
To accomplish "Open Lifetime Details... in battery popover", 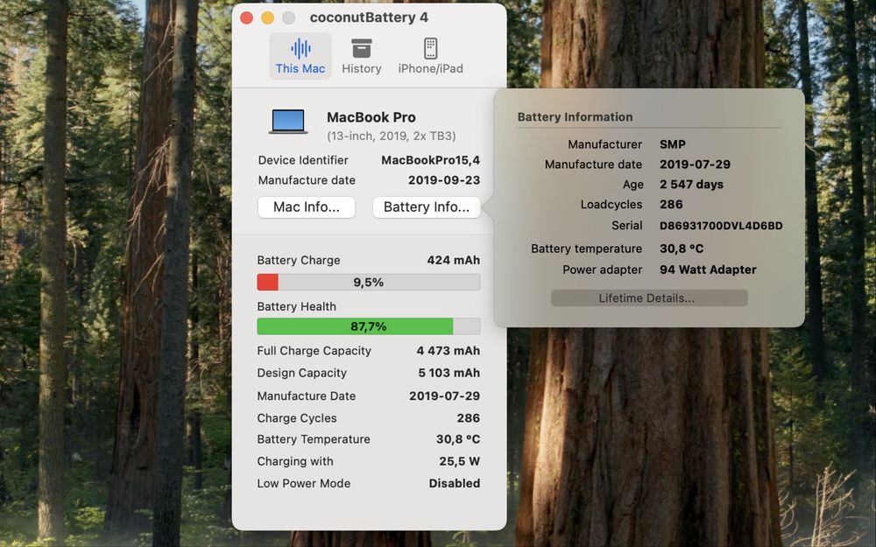I will [x=649, y=298].
